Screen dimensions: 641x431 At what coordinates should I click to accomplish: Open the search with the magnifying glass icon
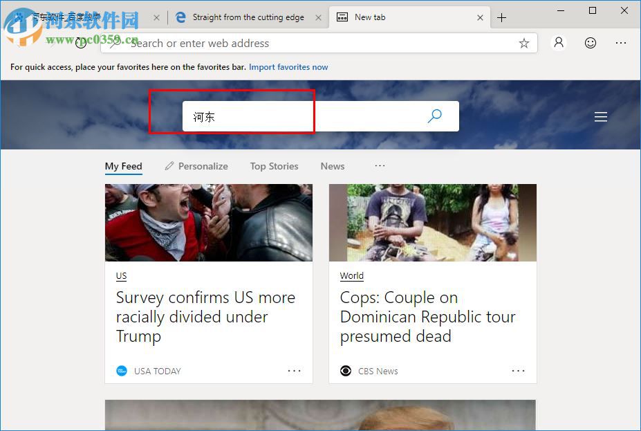pos(435,116)
